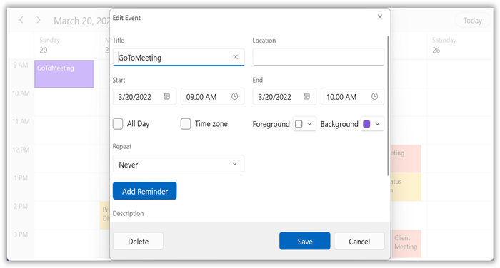Pick the purple Background color swatch
Viewport: 500px width, 268px height.
tap(366, 124)
